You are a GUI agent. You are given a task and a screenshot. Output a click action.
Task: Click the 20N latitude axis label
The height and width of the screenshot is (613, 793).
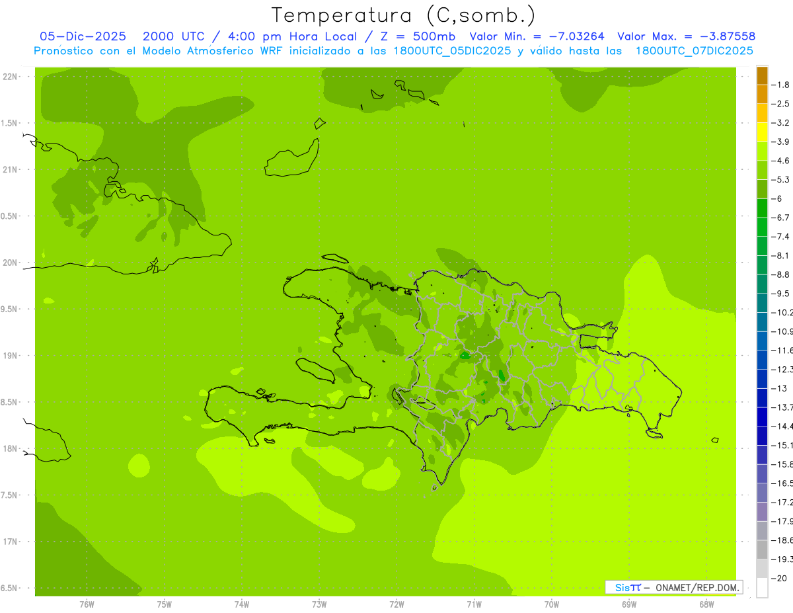(9, 263)
